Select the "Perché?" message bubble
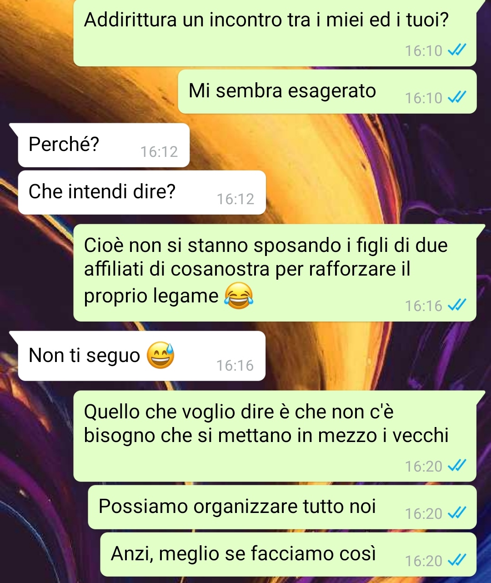 (x=104, y=145)
